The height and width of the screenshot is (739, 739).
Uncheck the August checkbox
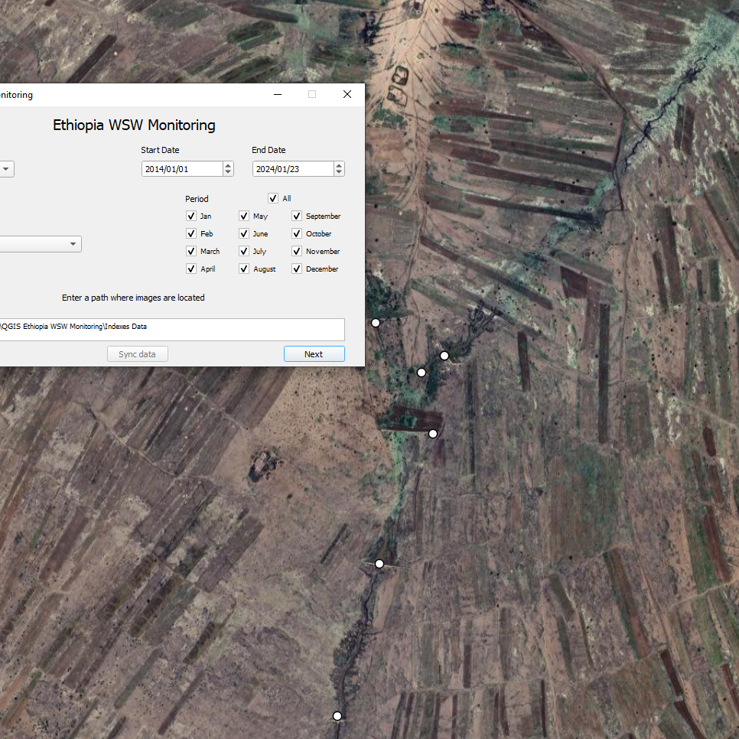tap(244, 269)
